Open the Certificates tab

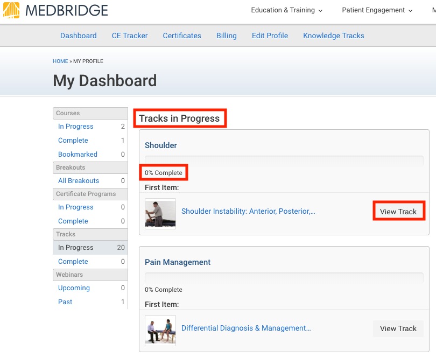[182, 36]
